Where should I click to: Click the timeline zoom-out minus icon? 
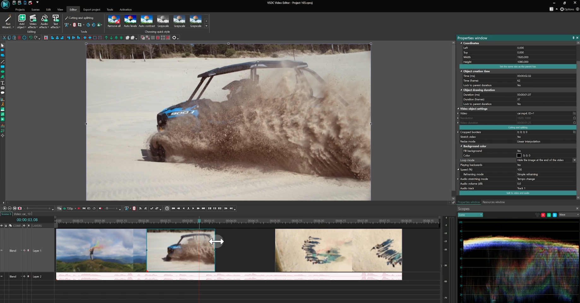[x=9, y=208]
